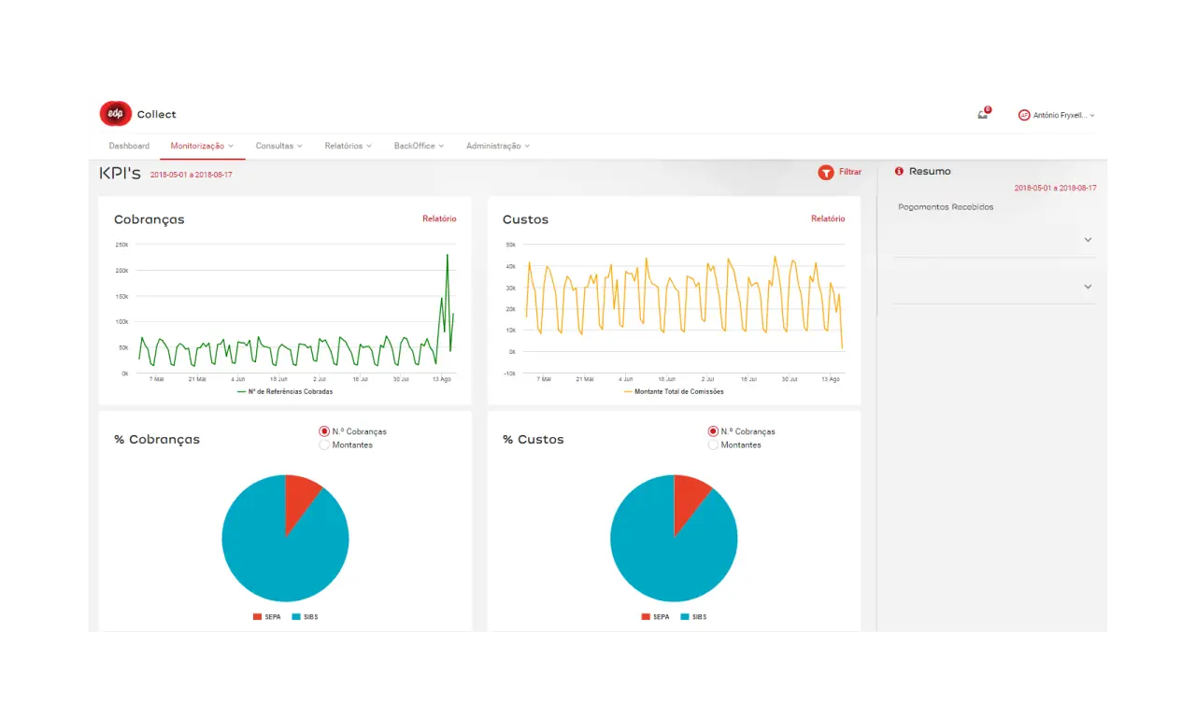Open the Relatório link for Custos
The height and width of the screenshot is (719, 1196).
[x=827, y=219]
